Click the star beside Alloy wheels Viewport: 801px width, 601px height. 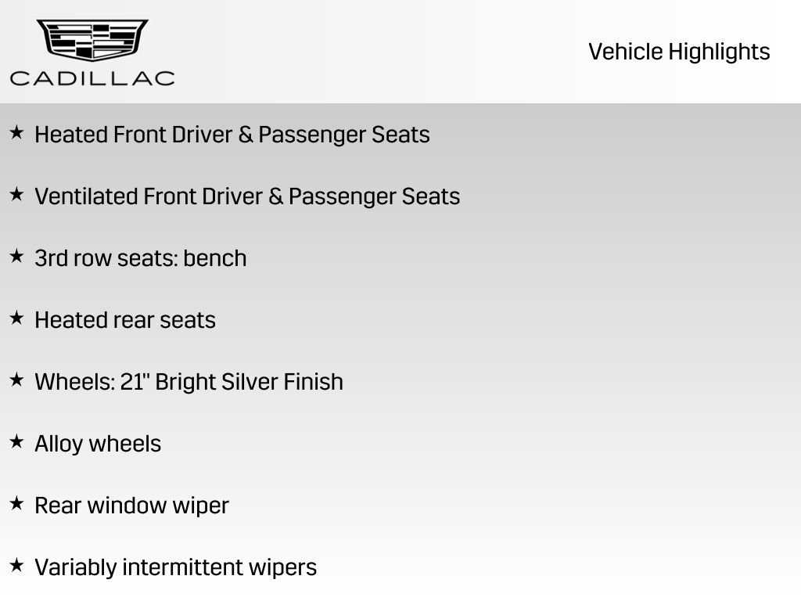(16, 442)
